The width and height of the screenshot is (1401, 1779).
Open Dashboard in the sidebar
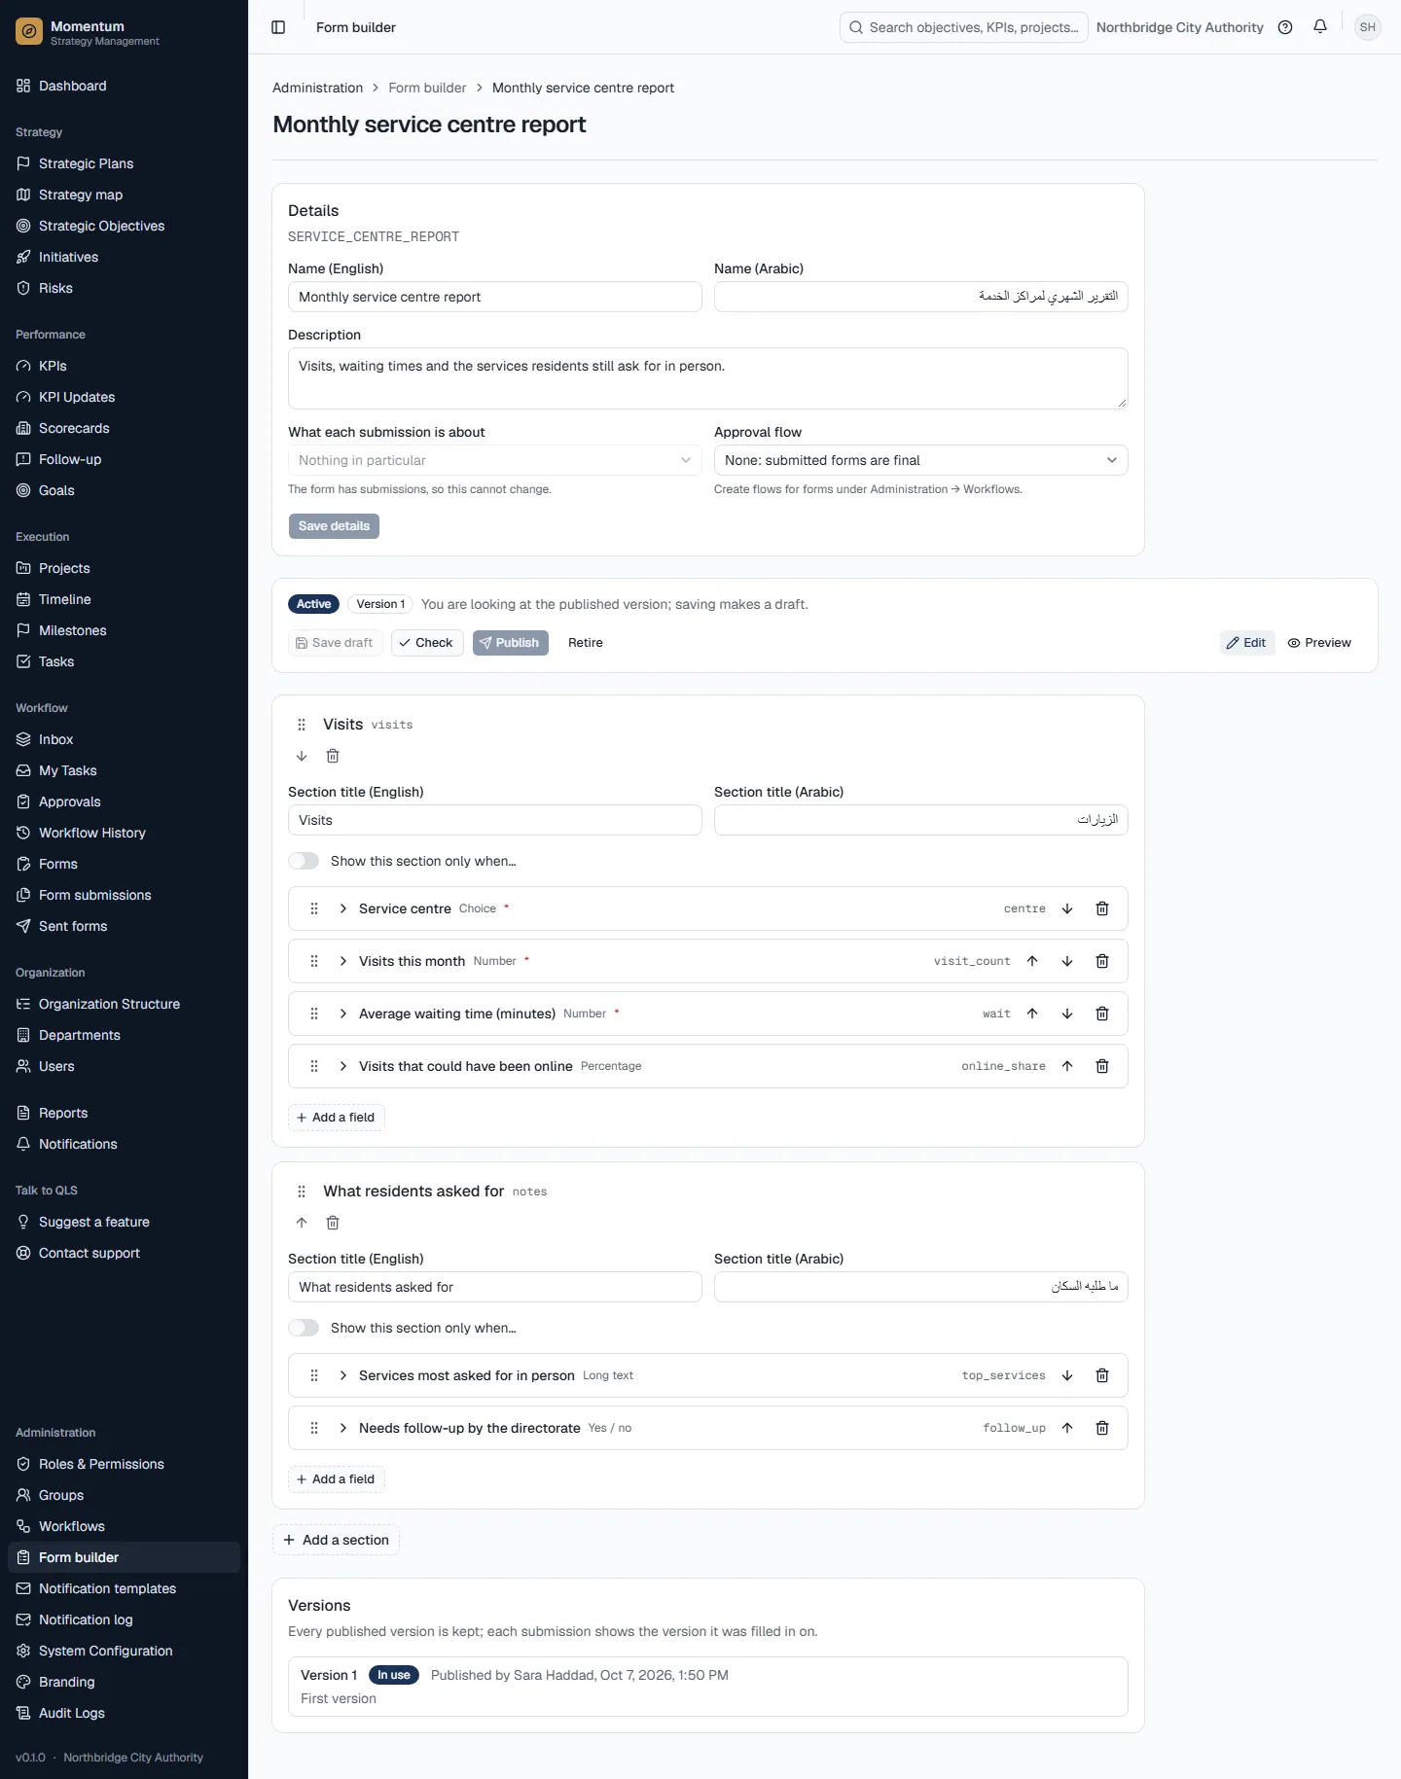coord(124,86)
